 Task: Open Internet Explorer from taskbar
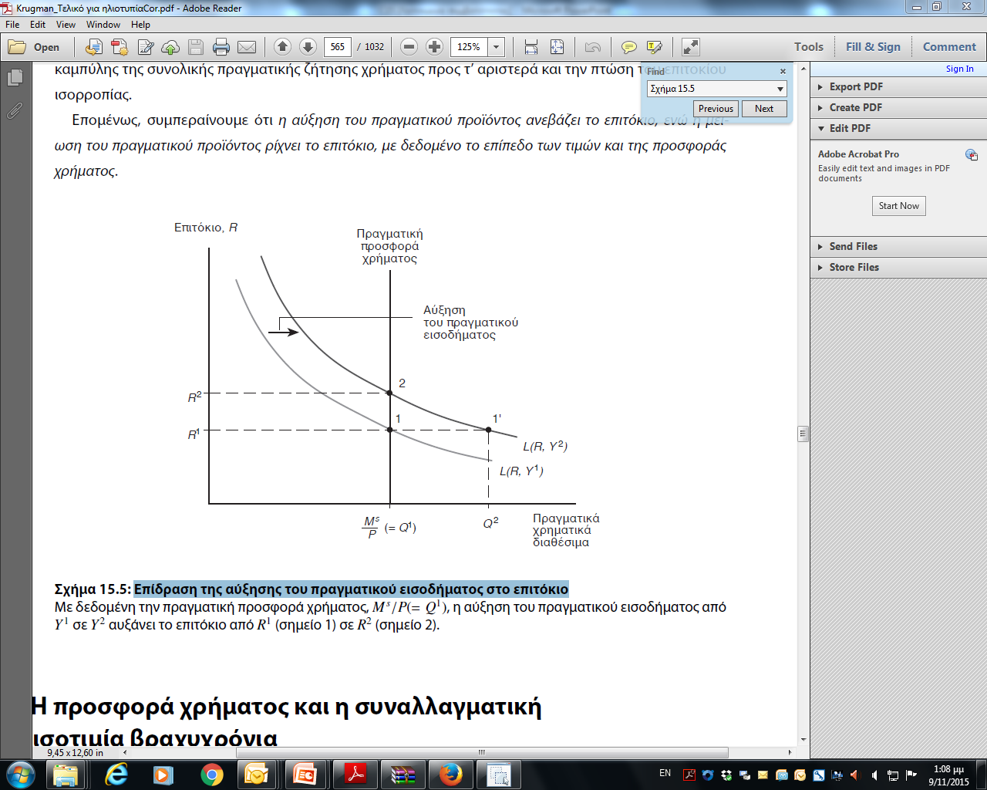tap(116, 775)
